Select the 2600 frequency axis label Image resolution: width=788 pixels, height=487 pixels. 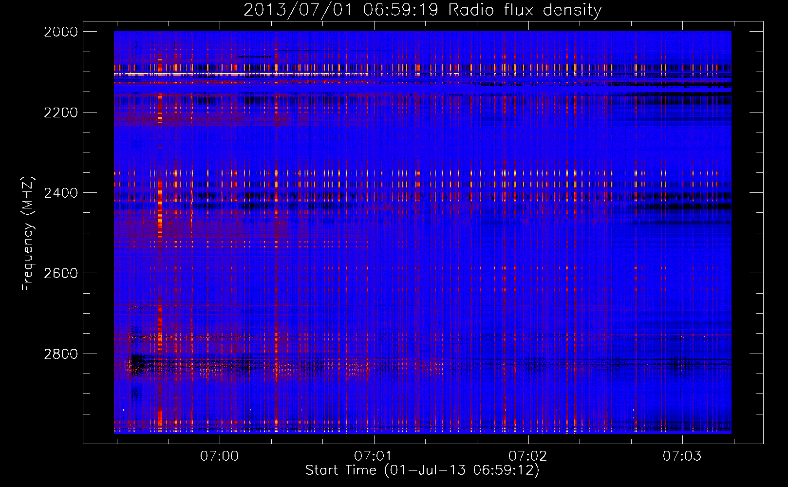point(60,273)
